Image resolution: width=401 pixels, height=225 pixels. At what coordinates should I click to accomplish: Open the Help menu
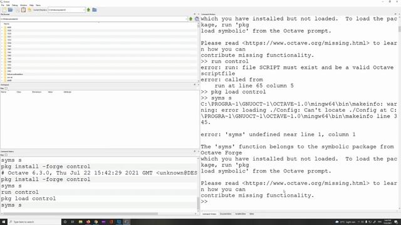point(31,5)
